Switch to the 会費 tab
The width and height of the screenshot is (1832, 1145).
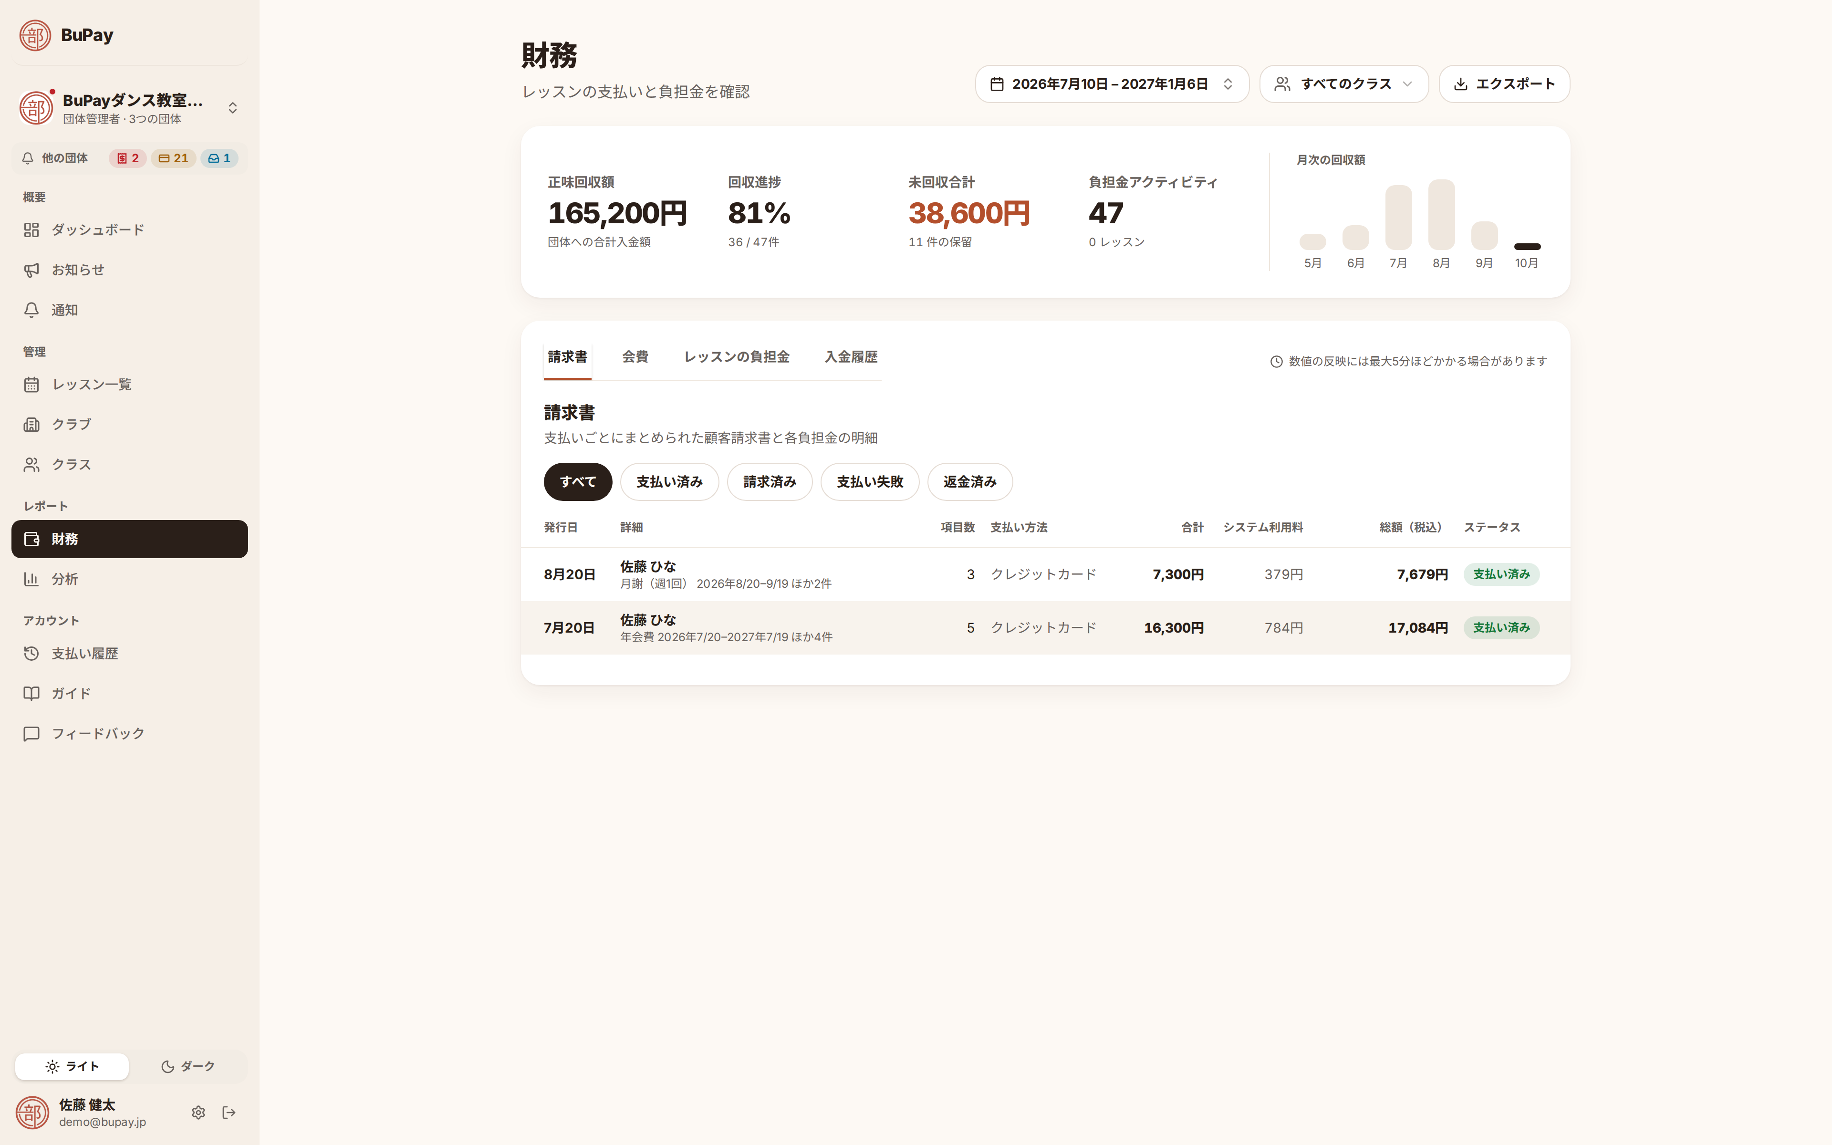coord(635,357)
